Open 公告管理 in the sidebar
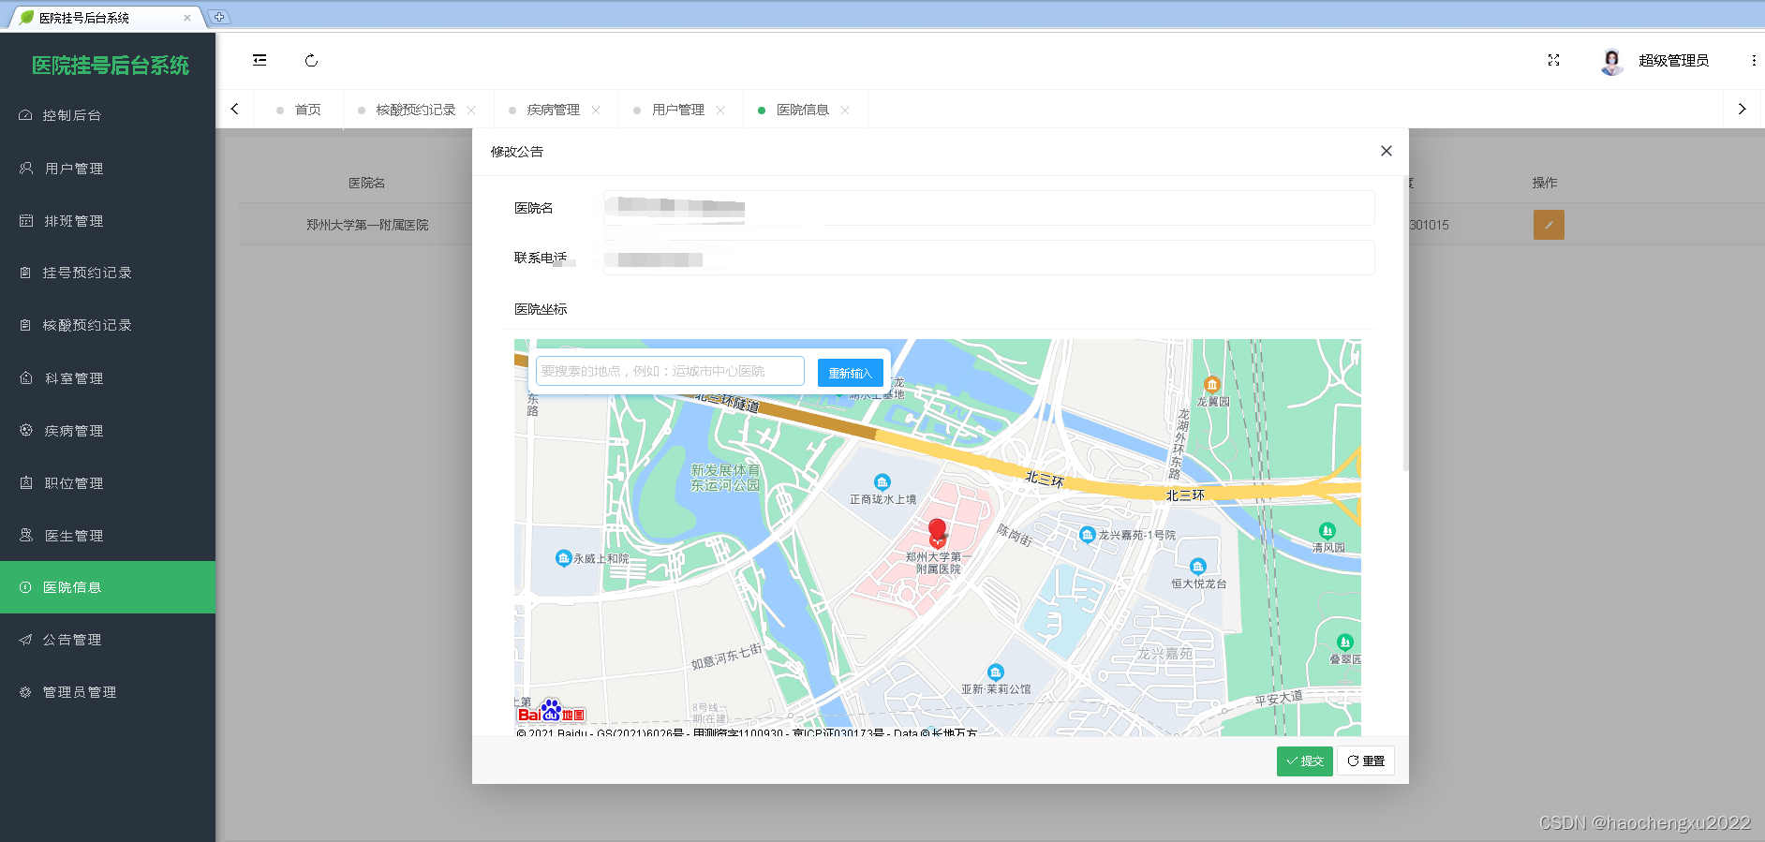1765x842 pixels. [x=108, y=640]
